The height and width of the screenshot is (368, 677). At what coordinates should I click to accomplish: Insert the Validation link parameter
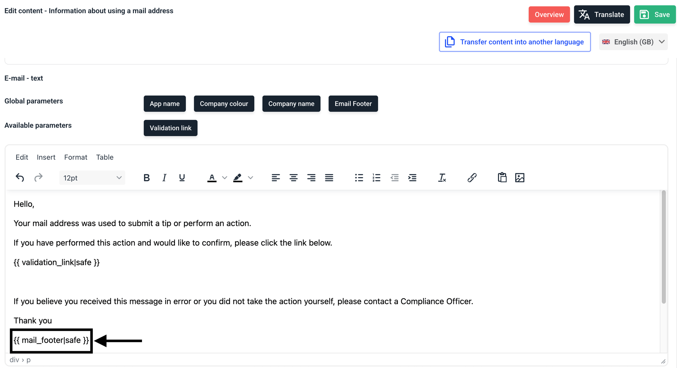tap(171, 128)
